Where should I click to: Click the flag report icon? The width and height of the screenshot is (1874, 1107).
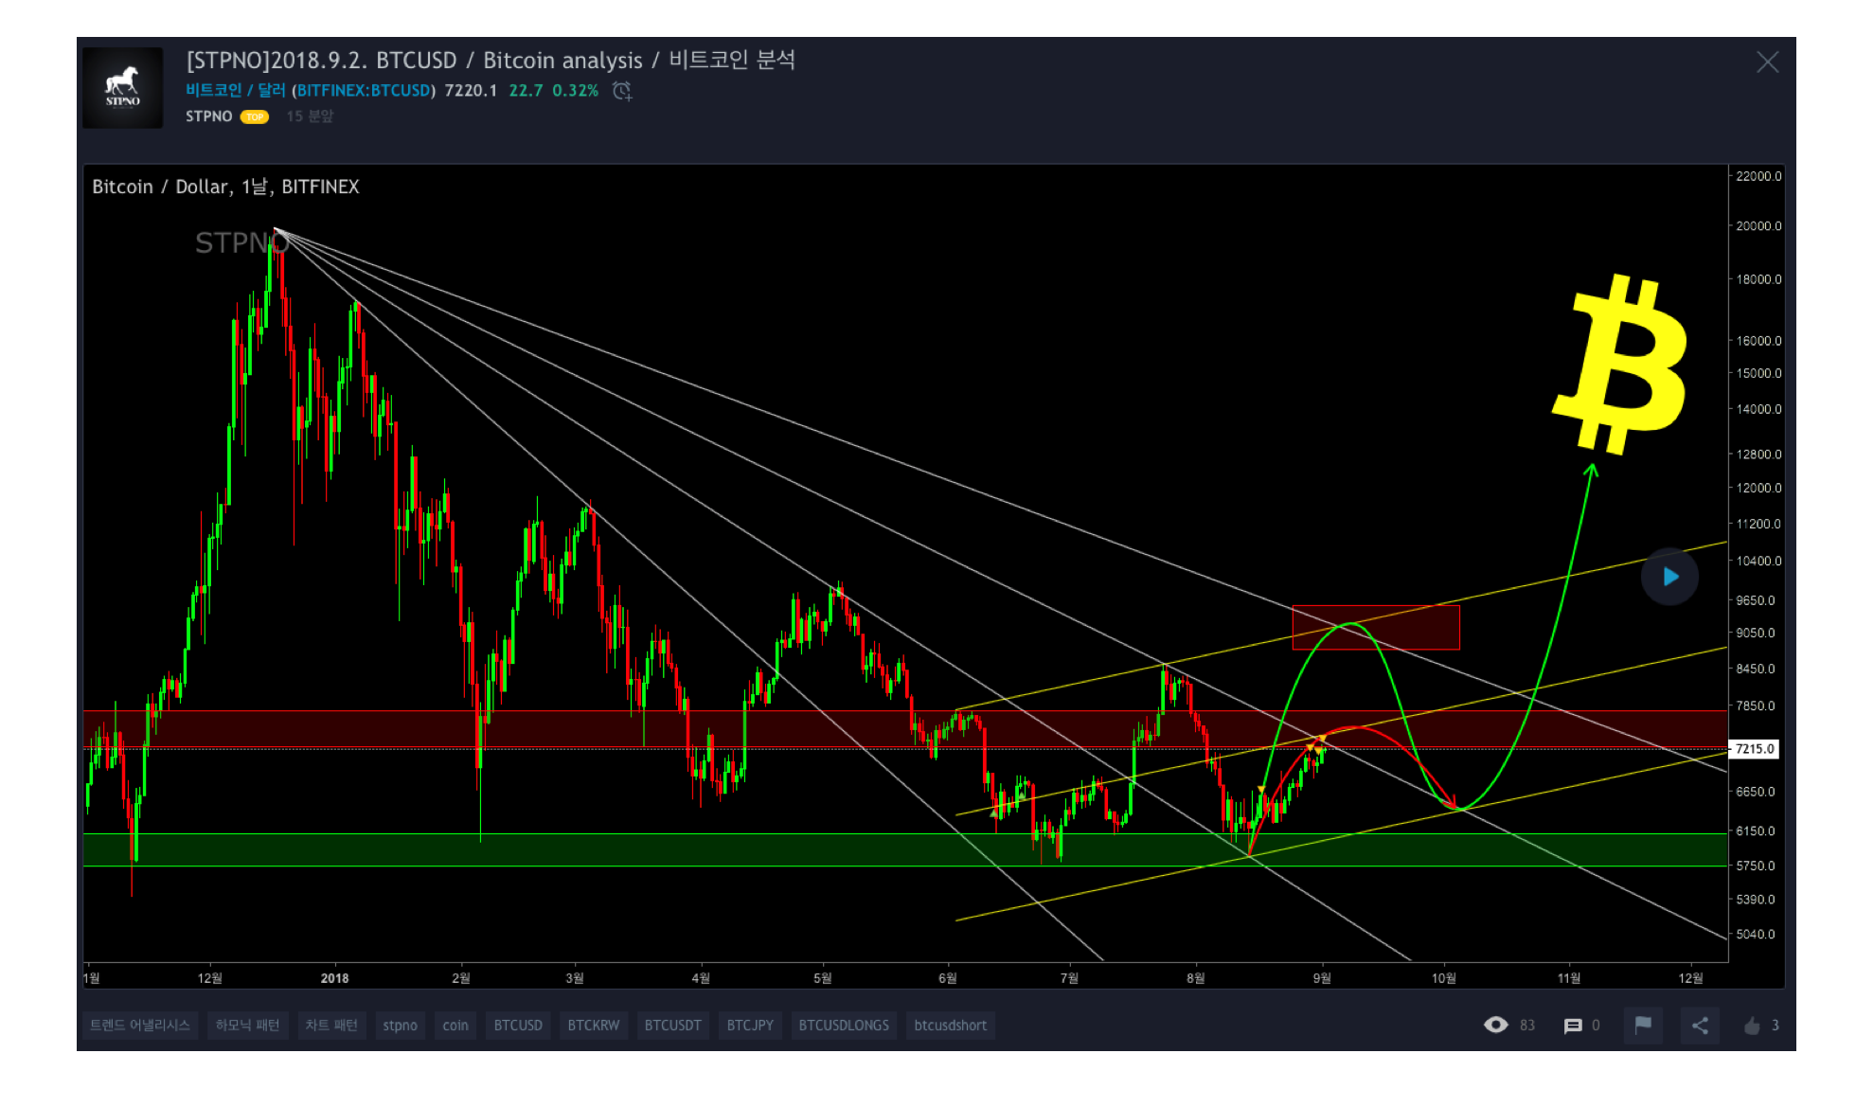click(x=1643, y=1025)
